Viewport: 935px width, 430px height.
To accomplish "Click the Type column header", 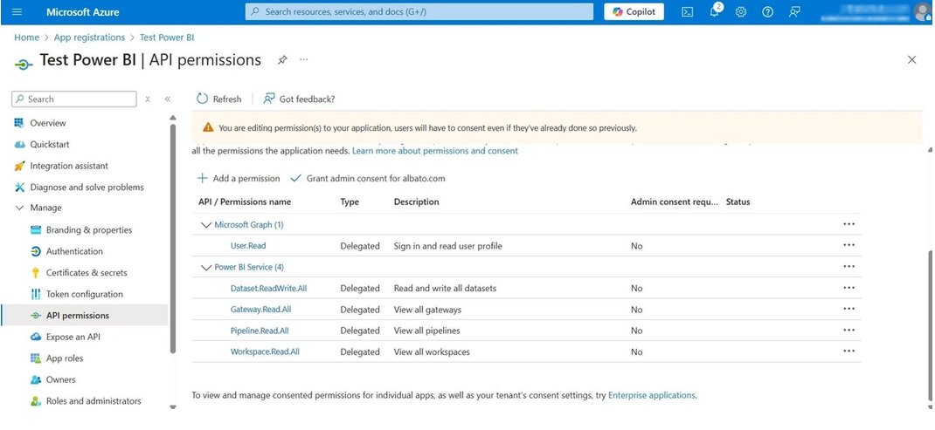I will [350, 201].
